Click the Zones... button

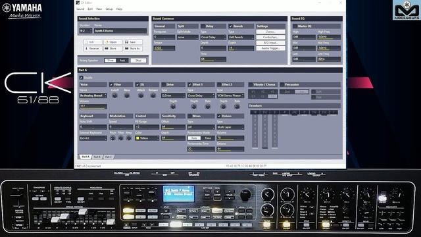pos(270,32)
